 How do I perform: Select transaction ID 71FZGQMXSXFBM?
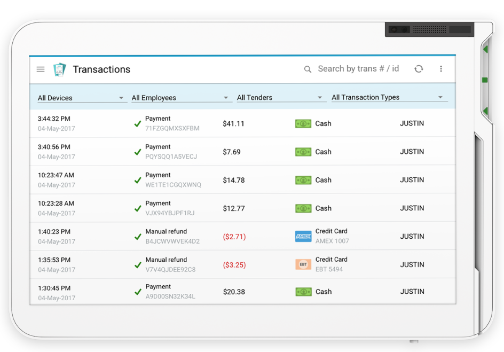coord(172,128)
